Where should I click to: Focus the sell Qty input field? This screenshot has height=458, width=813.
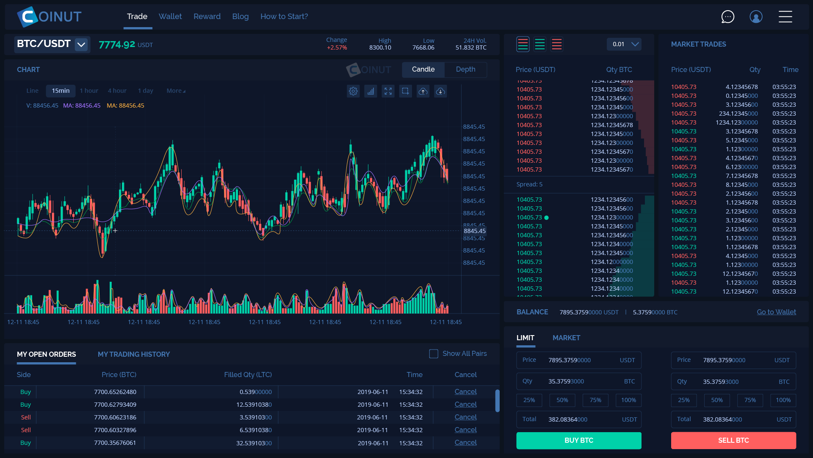[733, 381]
